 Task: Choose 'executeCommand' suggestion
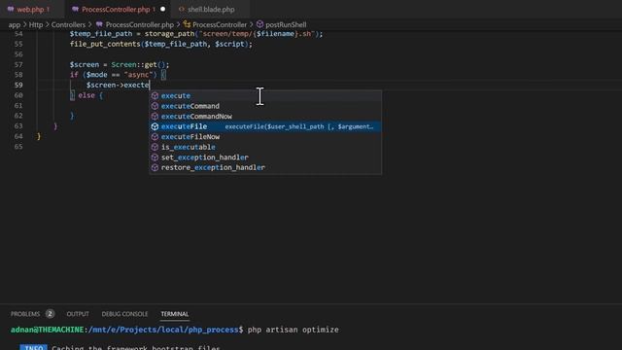265,106
